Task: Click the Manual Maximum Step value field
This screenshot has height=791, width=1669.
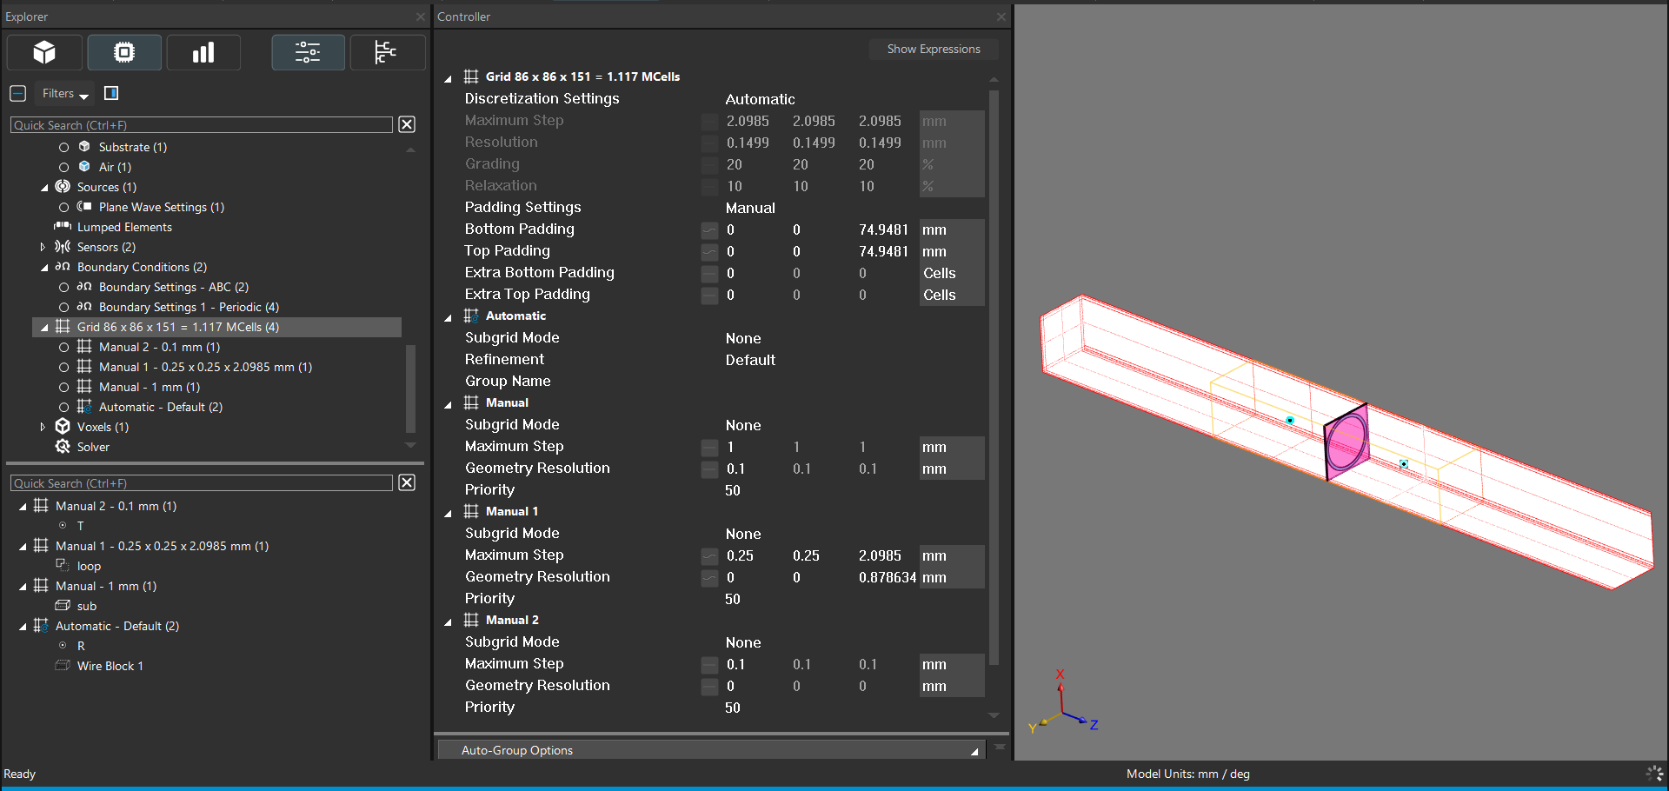Action: [731, 447]
